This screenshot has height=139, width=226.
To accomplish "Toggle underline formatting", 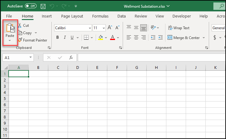I will click(72, 38).
